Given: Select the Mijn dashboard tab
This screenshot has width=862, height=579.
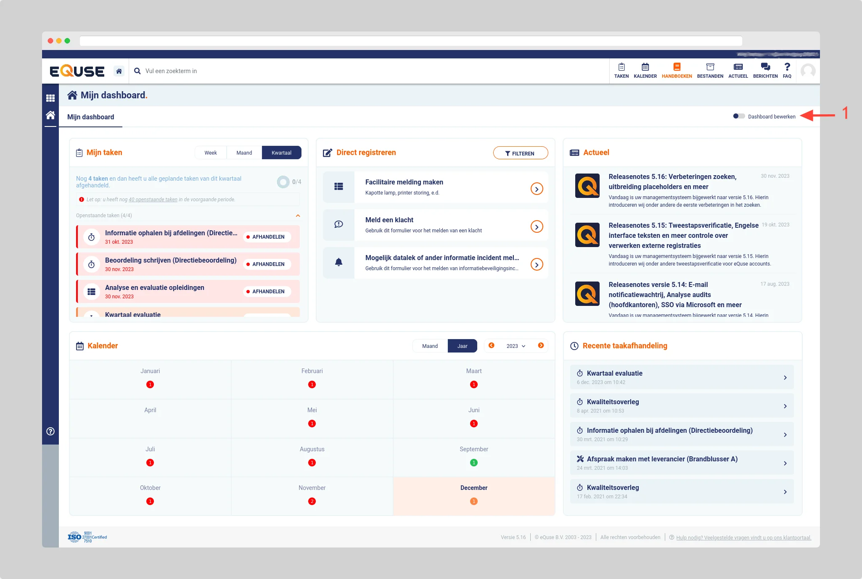Looking at the screenshot, I should coord(90,117).
